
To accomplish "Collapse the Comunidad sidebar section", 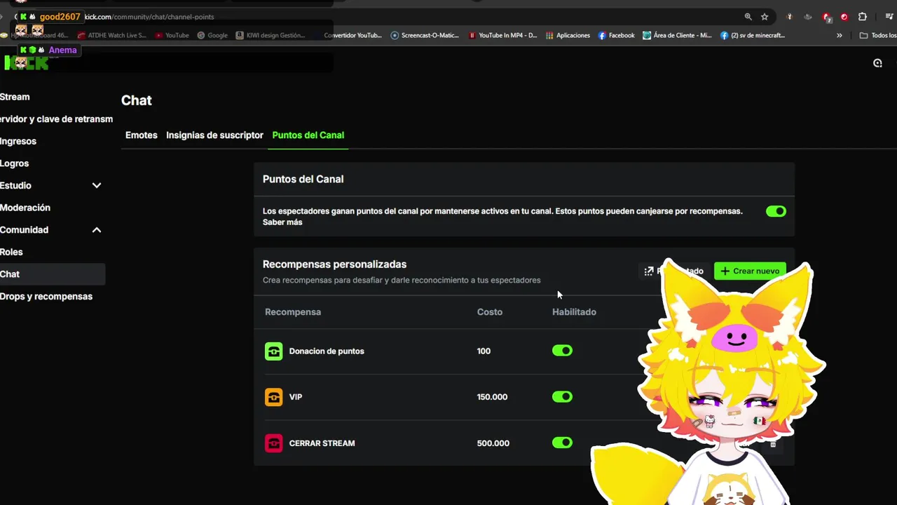I will pyautogui.click(x=97, y=230).
